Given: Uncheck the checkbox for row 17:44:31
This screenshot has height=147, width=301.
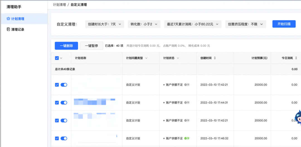Looking at the screenshot, I should (57, 103).
